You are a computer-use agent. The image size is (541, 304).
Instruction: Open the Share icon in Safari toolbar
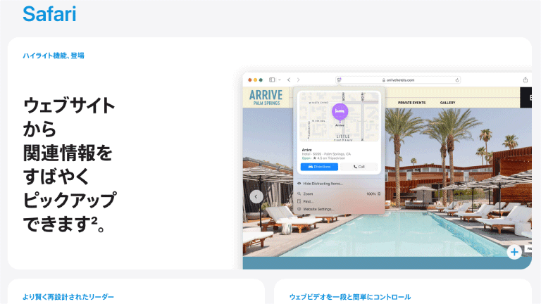pyautogui.click(x=525, y=80)
